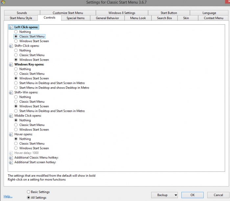Set Hover opens to Classic Start Menu

(16, 143)
